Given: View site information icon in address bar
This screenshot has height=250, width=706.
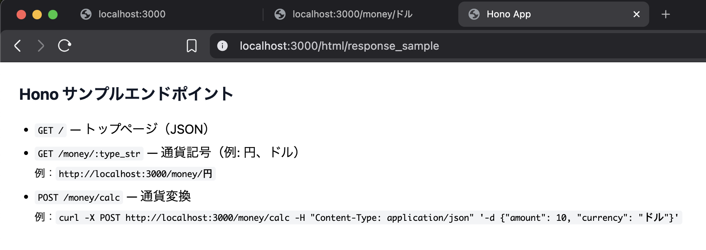Looking at the screenshot, I should click(222, 46).
